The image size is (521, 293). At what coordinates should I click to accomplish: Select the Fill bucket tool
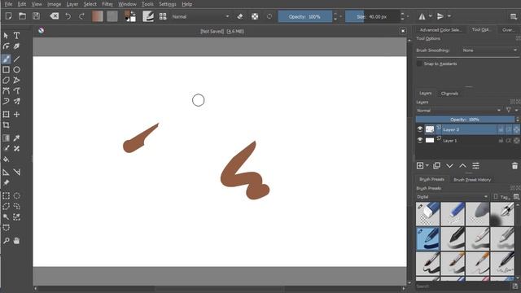[6, 160]
